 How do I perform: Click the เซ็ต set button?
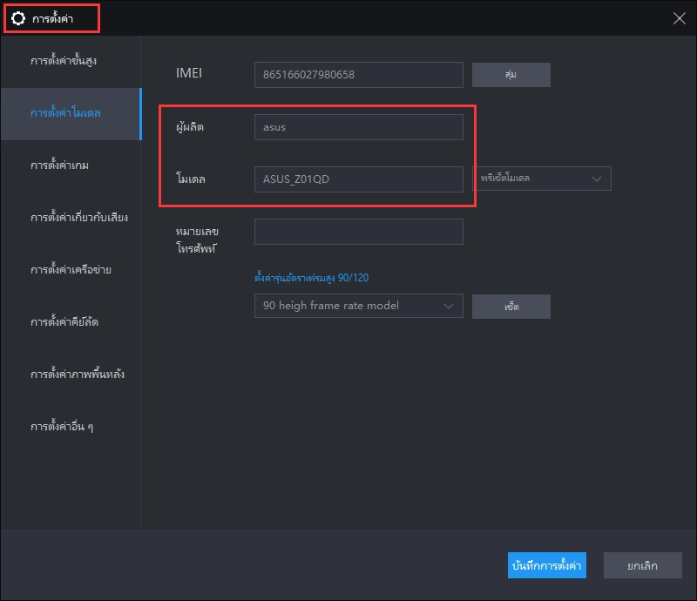coord(511,307)
